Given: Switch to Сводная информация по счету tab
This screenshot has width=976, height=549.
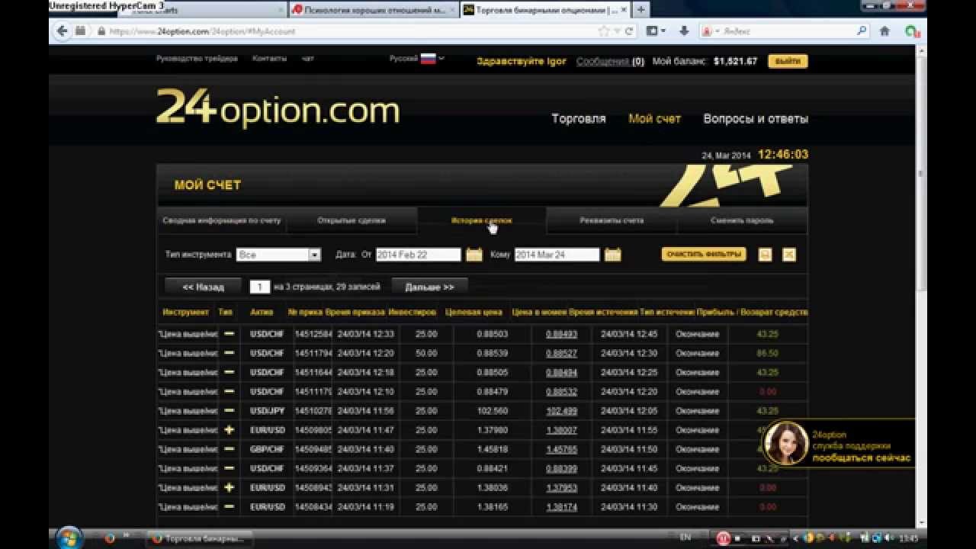Looking at the screenshot, I should (222, 220).
